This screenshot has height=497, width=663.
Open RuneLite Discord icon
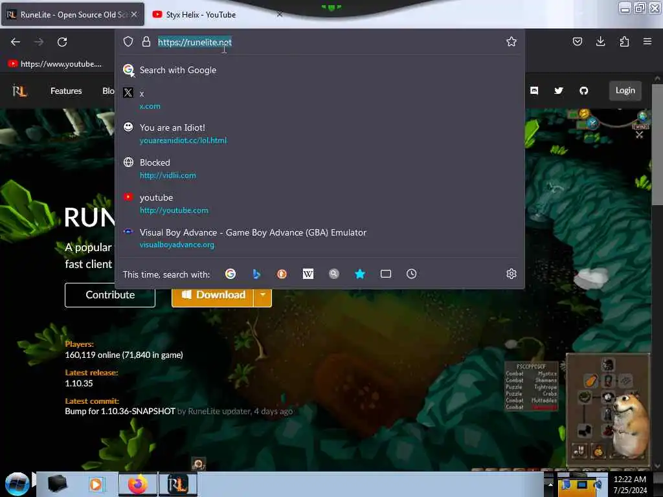click(534, 91)
